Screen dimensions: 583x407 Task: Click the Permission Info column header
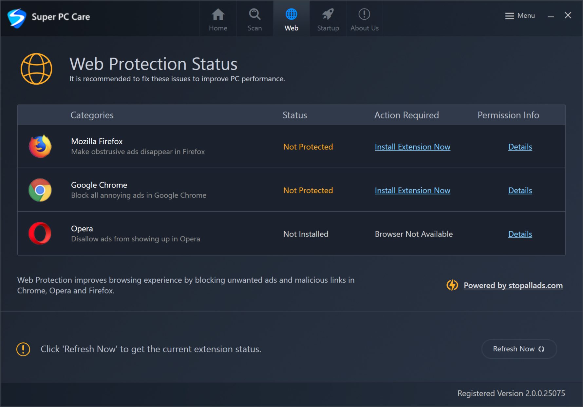tap(508, 115)
